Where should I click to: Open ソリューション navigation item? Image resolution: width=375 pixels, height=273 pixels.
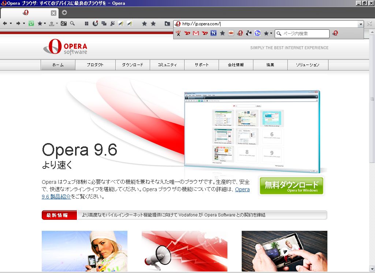click(308, 65)
